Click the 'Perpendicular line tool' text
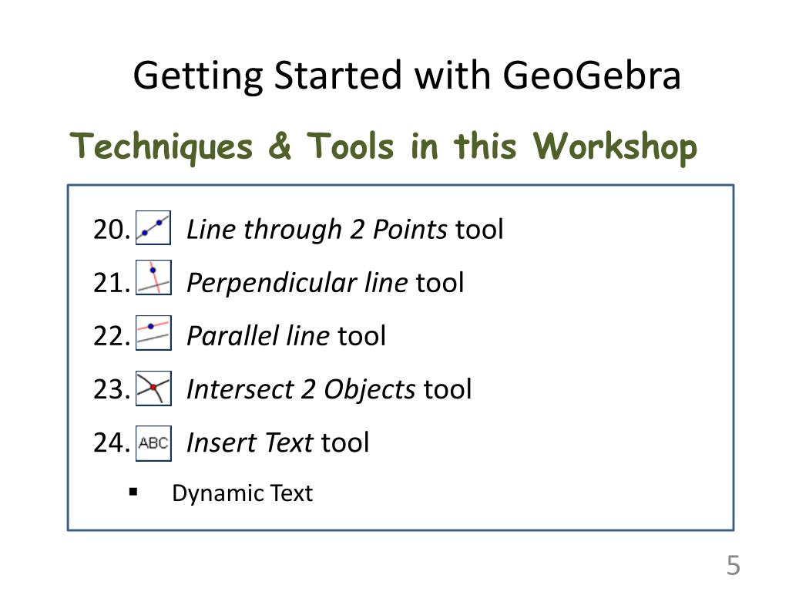The image size is (789, 592). click(x=325, y=282)
